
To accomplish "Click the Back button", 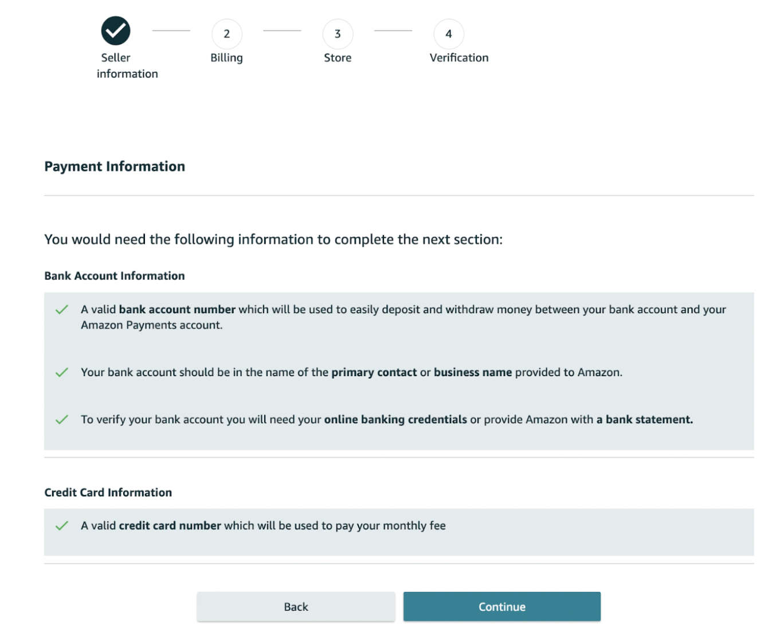I will pos(296,607).
